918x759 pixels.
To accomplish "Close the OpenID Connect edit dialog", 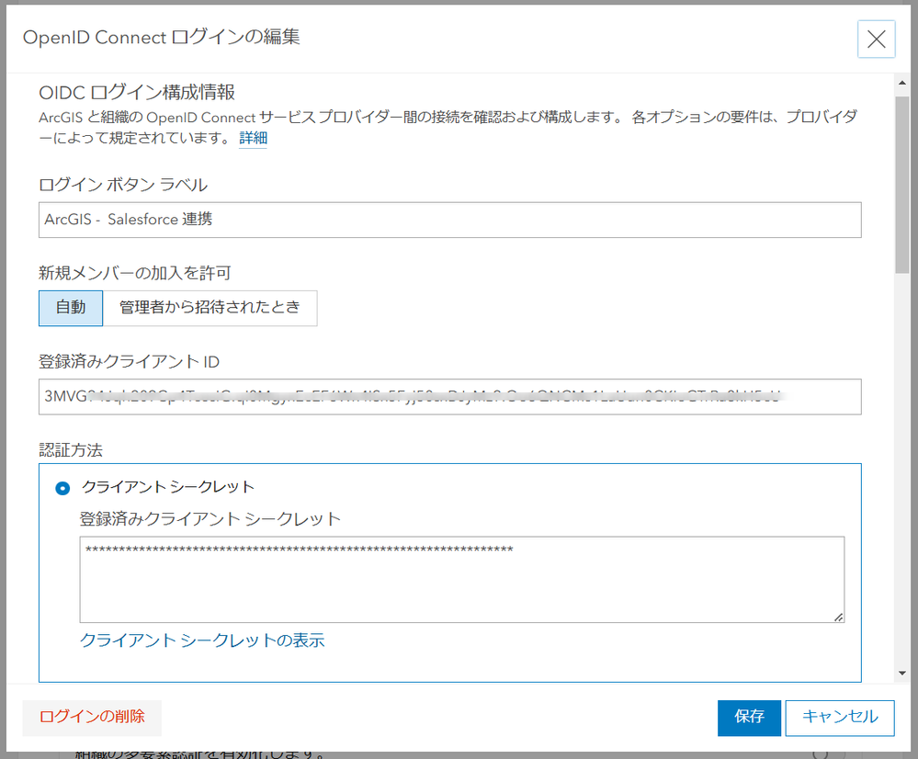I will click(x=876, y=40).
